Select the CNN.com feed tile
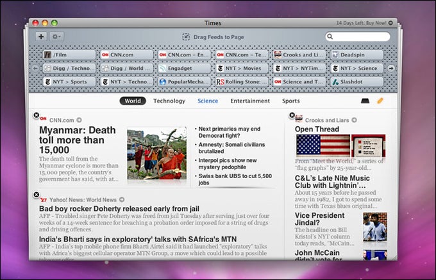The height and width of the screenshot is (280, 436). pyautogui.click(x=127, y=54)
